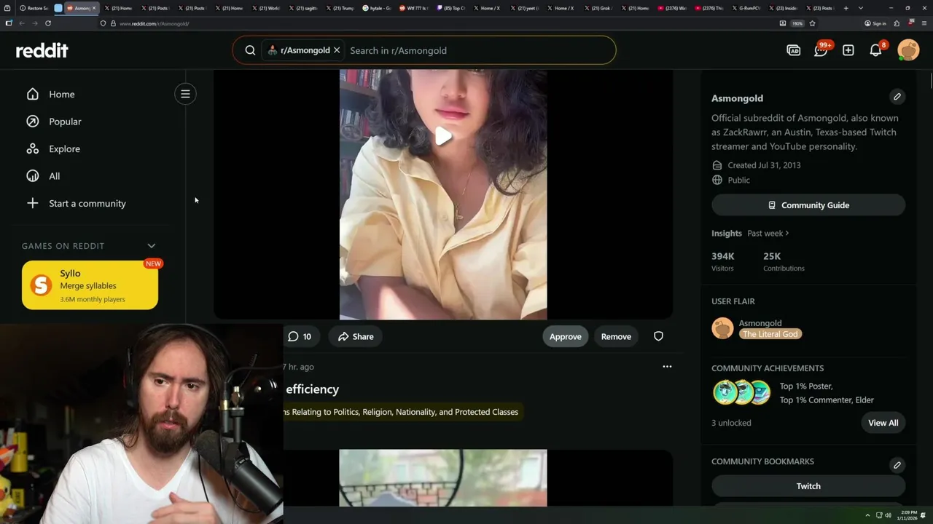Share the video post
Image resolution: width=933 pixels, height=524 pixels.
pyautogui.click(x=356, y=336)
